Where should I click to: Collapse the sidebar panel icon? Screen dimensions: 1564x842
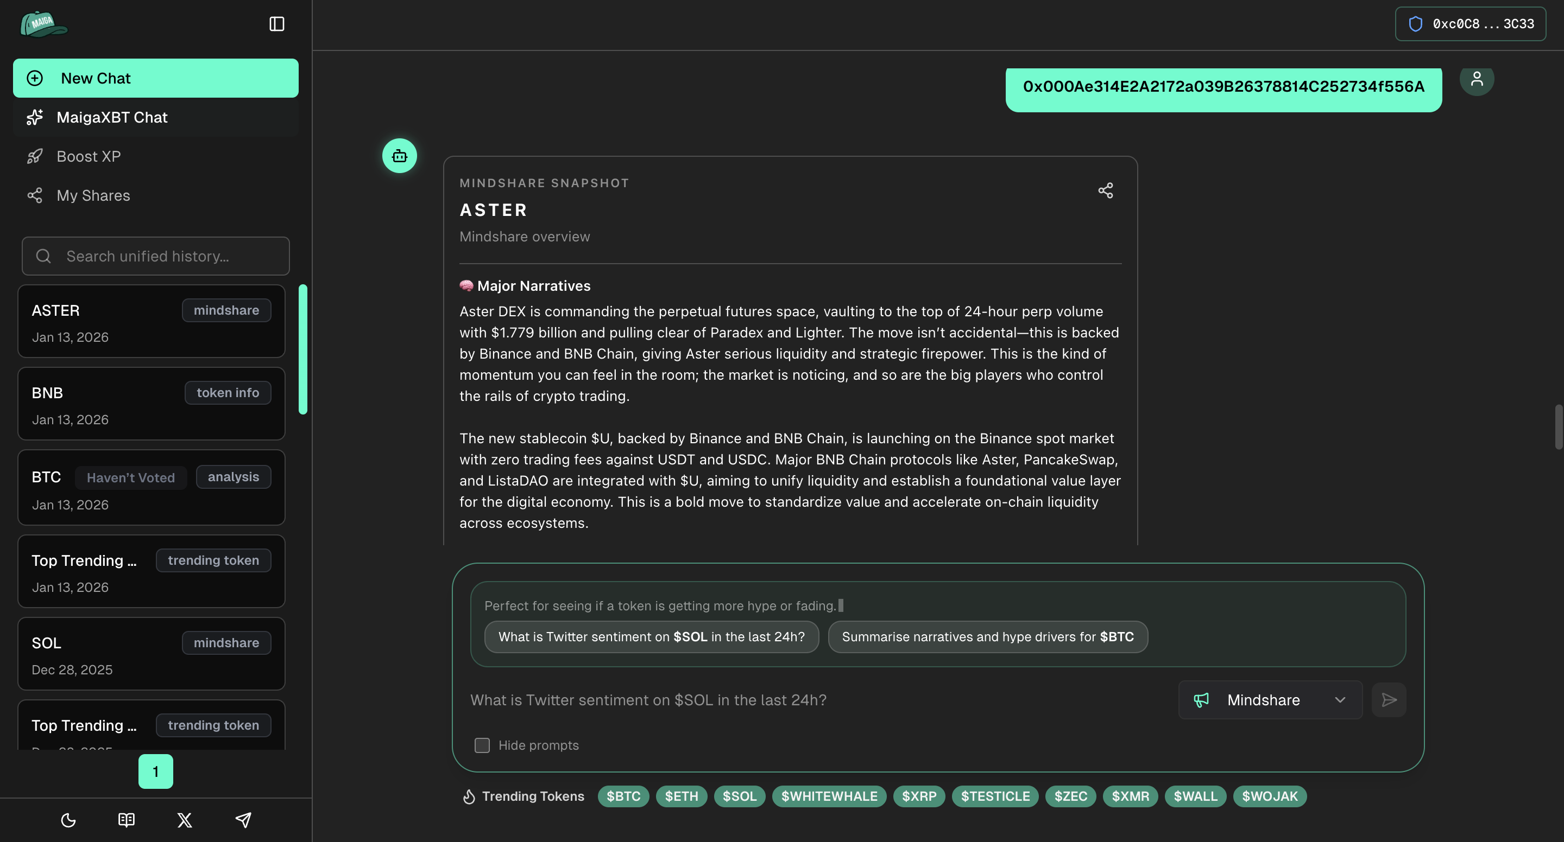pyautogui.click(x=277, y=24)
